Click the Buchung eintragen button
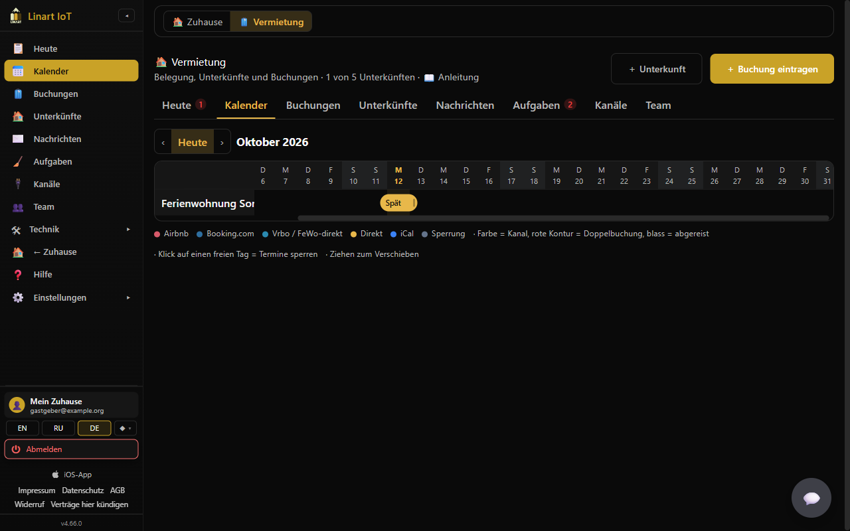Image resolution: width=850 pixels, height=531 pixels. (x=772, y=69)
